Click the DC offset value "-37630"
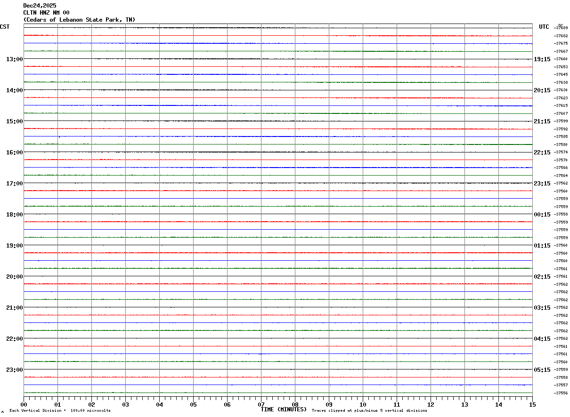 coord(561,90)
